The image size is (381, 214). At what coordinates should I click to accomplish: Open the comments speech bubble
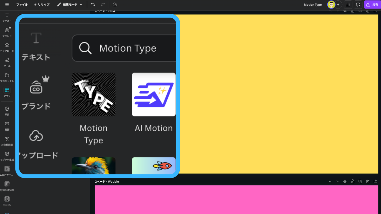point(358,5)
